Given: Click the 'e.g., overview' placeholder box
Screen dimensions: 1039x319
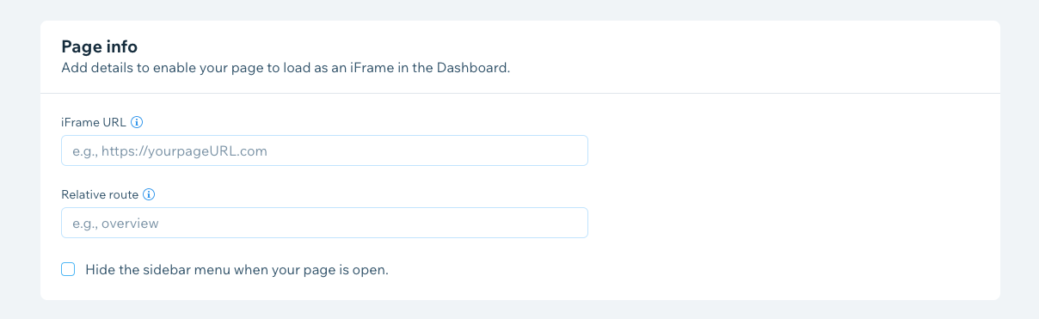Looking at the screenshot, I should click(x=324, y=223).
